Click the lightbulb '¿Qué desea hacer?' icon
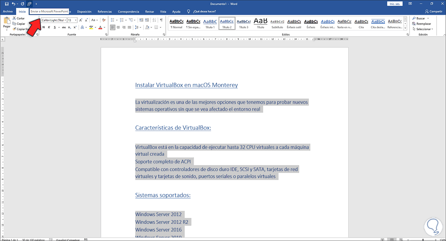 pyautogui.click(x=189, y=12)
